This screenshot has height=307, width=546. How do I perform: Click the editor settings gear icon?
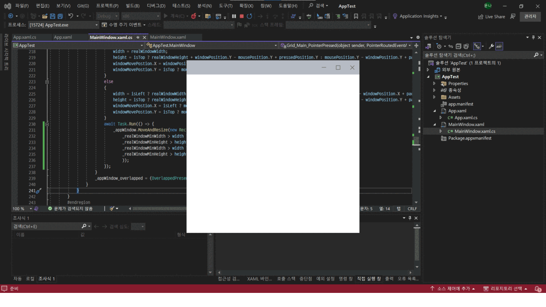point(418,37)
